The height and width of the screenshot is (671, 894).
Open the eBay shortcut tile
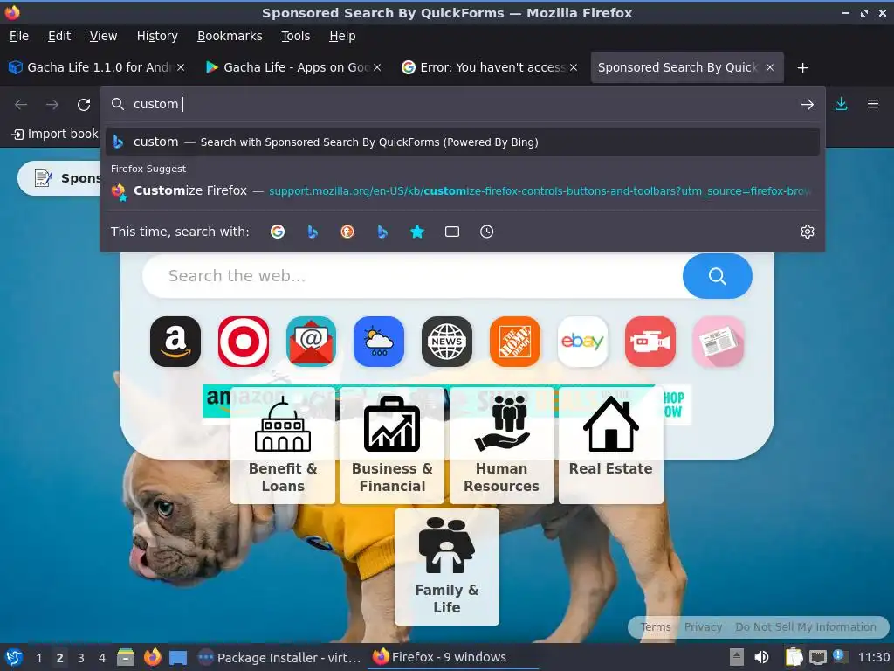[x=582, y=342]
